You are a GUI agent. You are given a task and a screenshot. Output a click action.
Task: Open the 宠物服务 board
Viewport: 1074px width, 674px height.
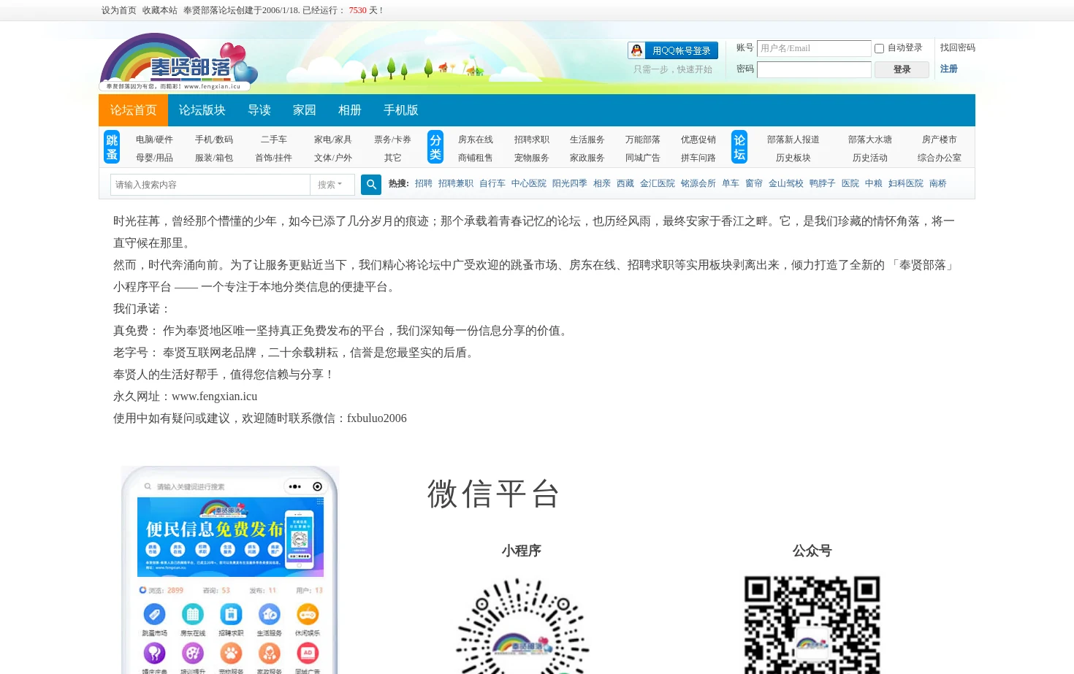tap(532, 158)
